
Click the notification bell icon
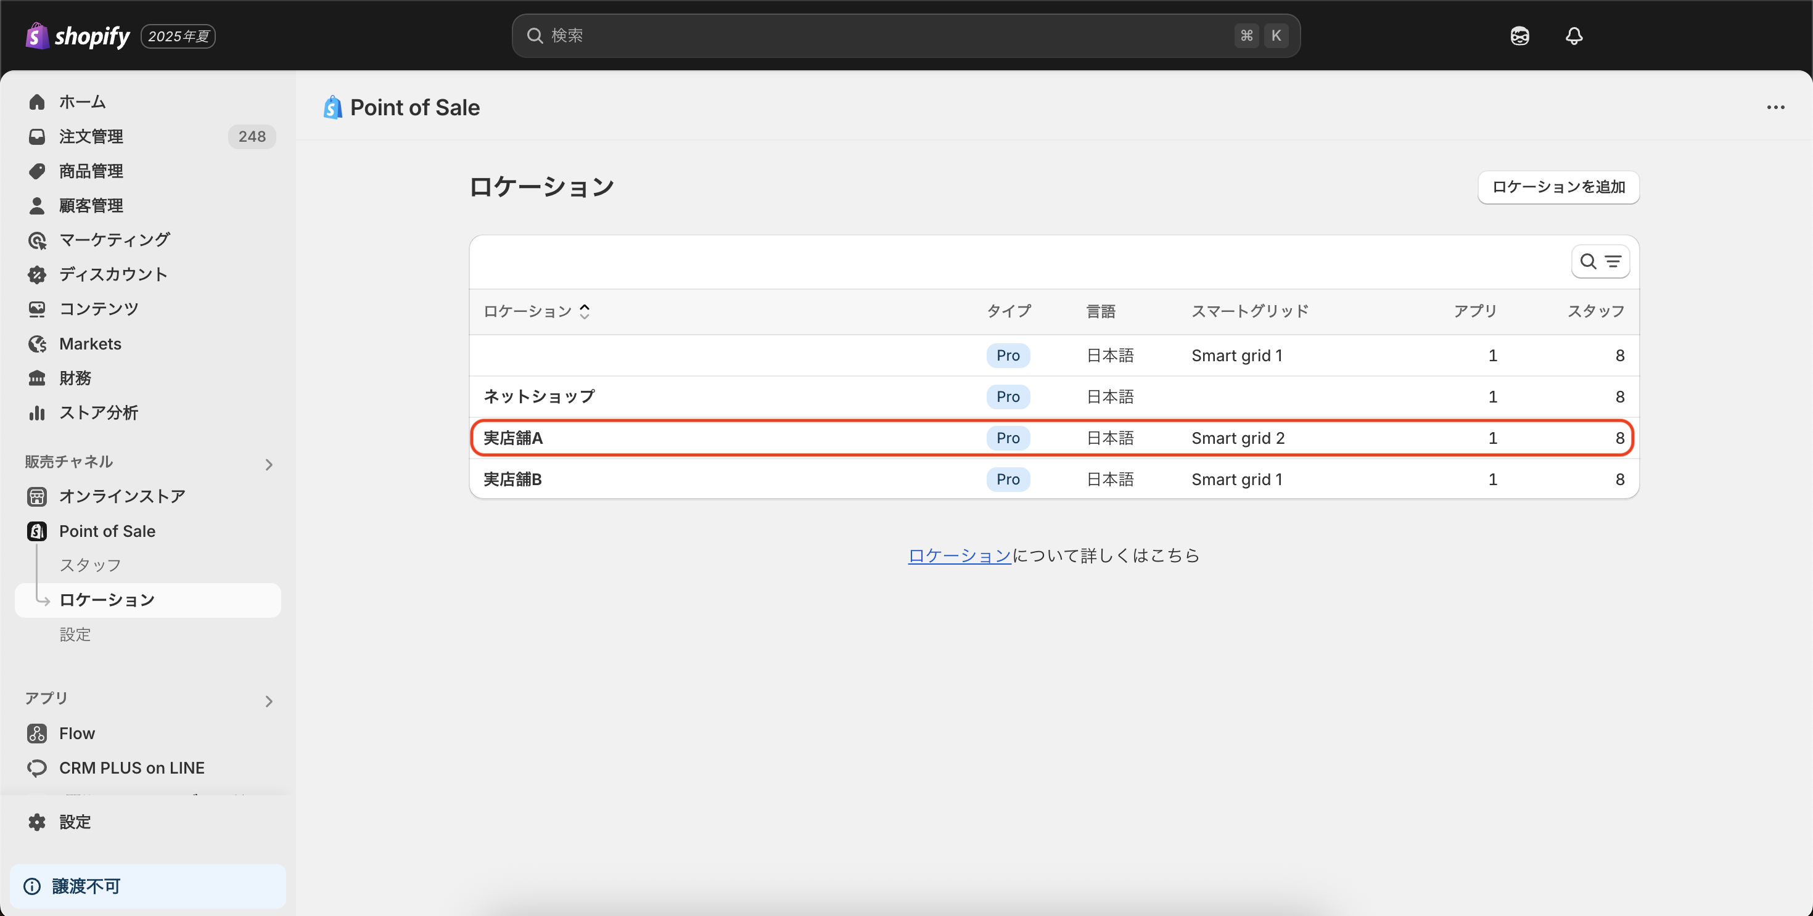click(1574, 36)
